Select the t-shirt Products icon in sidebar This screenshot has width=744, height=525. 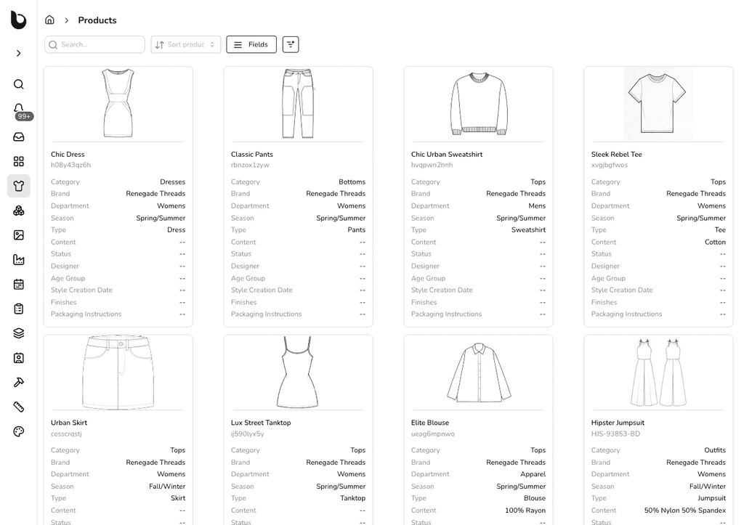[18, 186]
